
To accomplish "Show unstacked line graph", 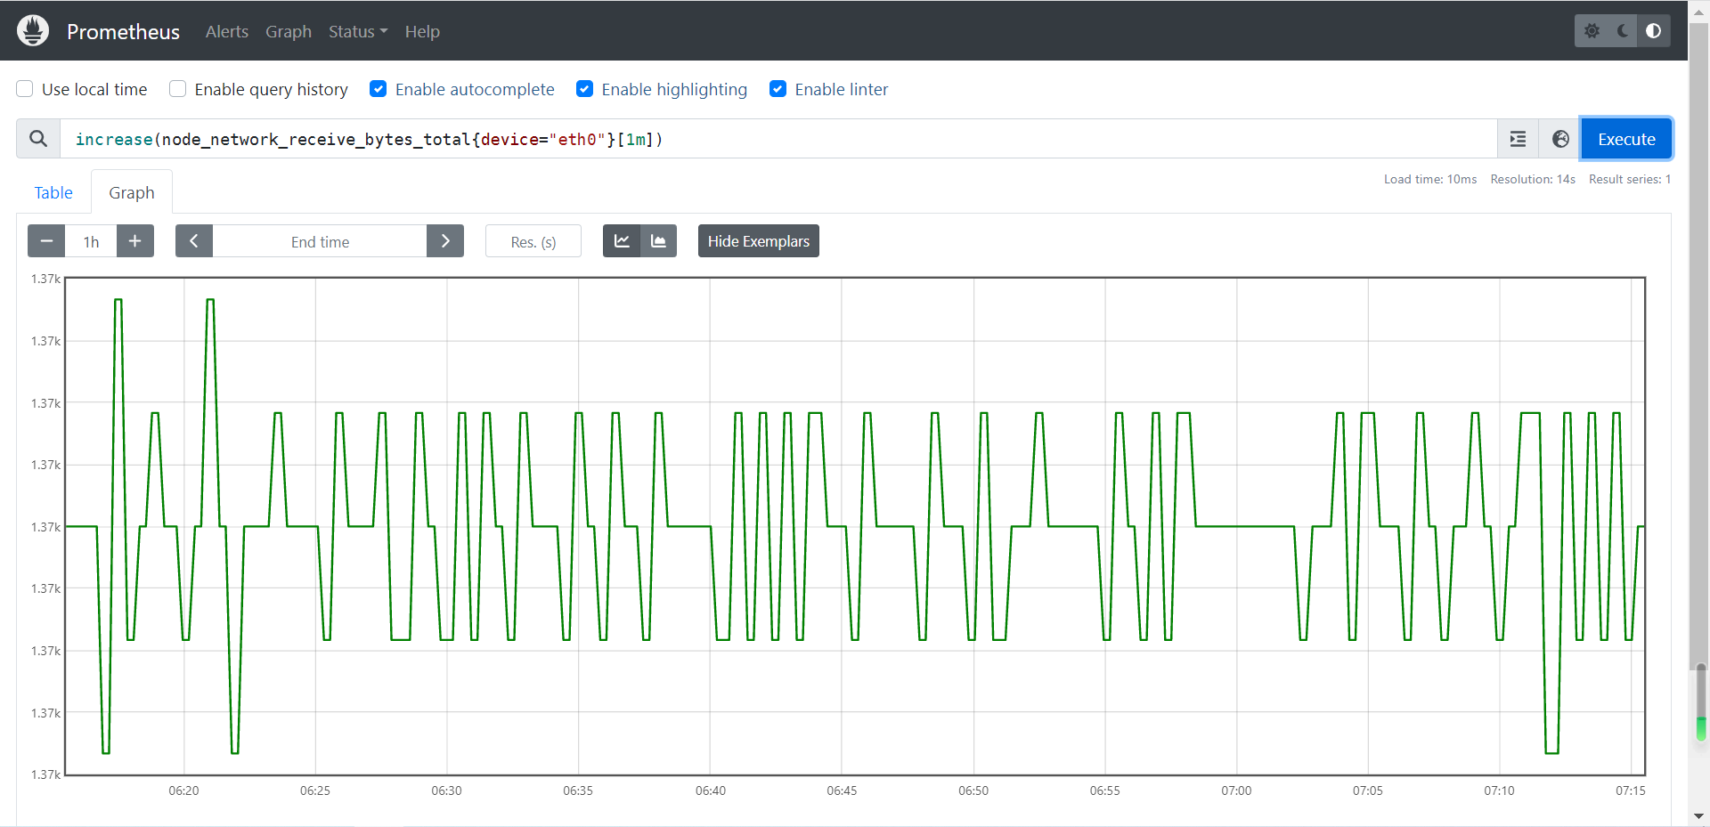I will 622,241.
